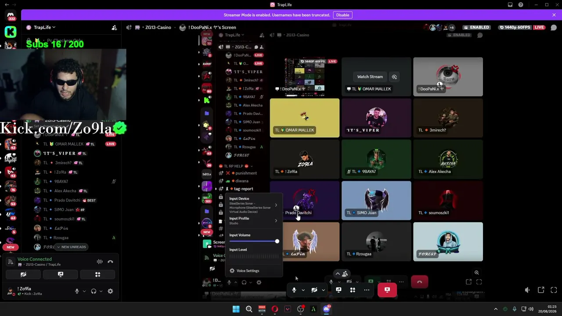562x316 pixels.
Task: Toggle camera in stream control bar
Action: pyautogui.click(x=314, y=290)
